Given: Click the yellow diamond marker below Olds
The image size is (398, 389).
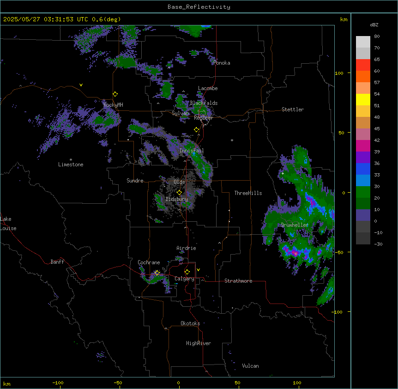Looking at the screenshot, I should coord(179,193).
